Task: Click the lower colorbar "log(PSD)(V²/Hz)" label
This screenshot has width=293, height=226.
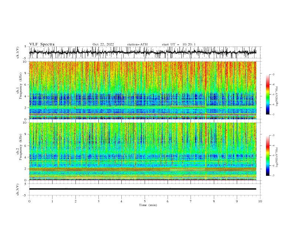Action: click(277, 157)
